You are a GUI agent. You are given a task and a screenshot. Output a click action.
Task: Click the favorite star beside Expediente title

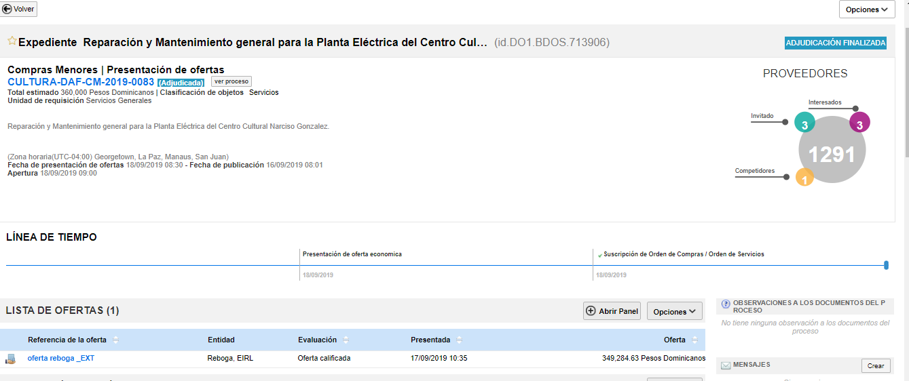click(x=12, y=41)
